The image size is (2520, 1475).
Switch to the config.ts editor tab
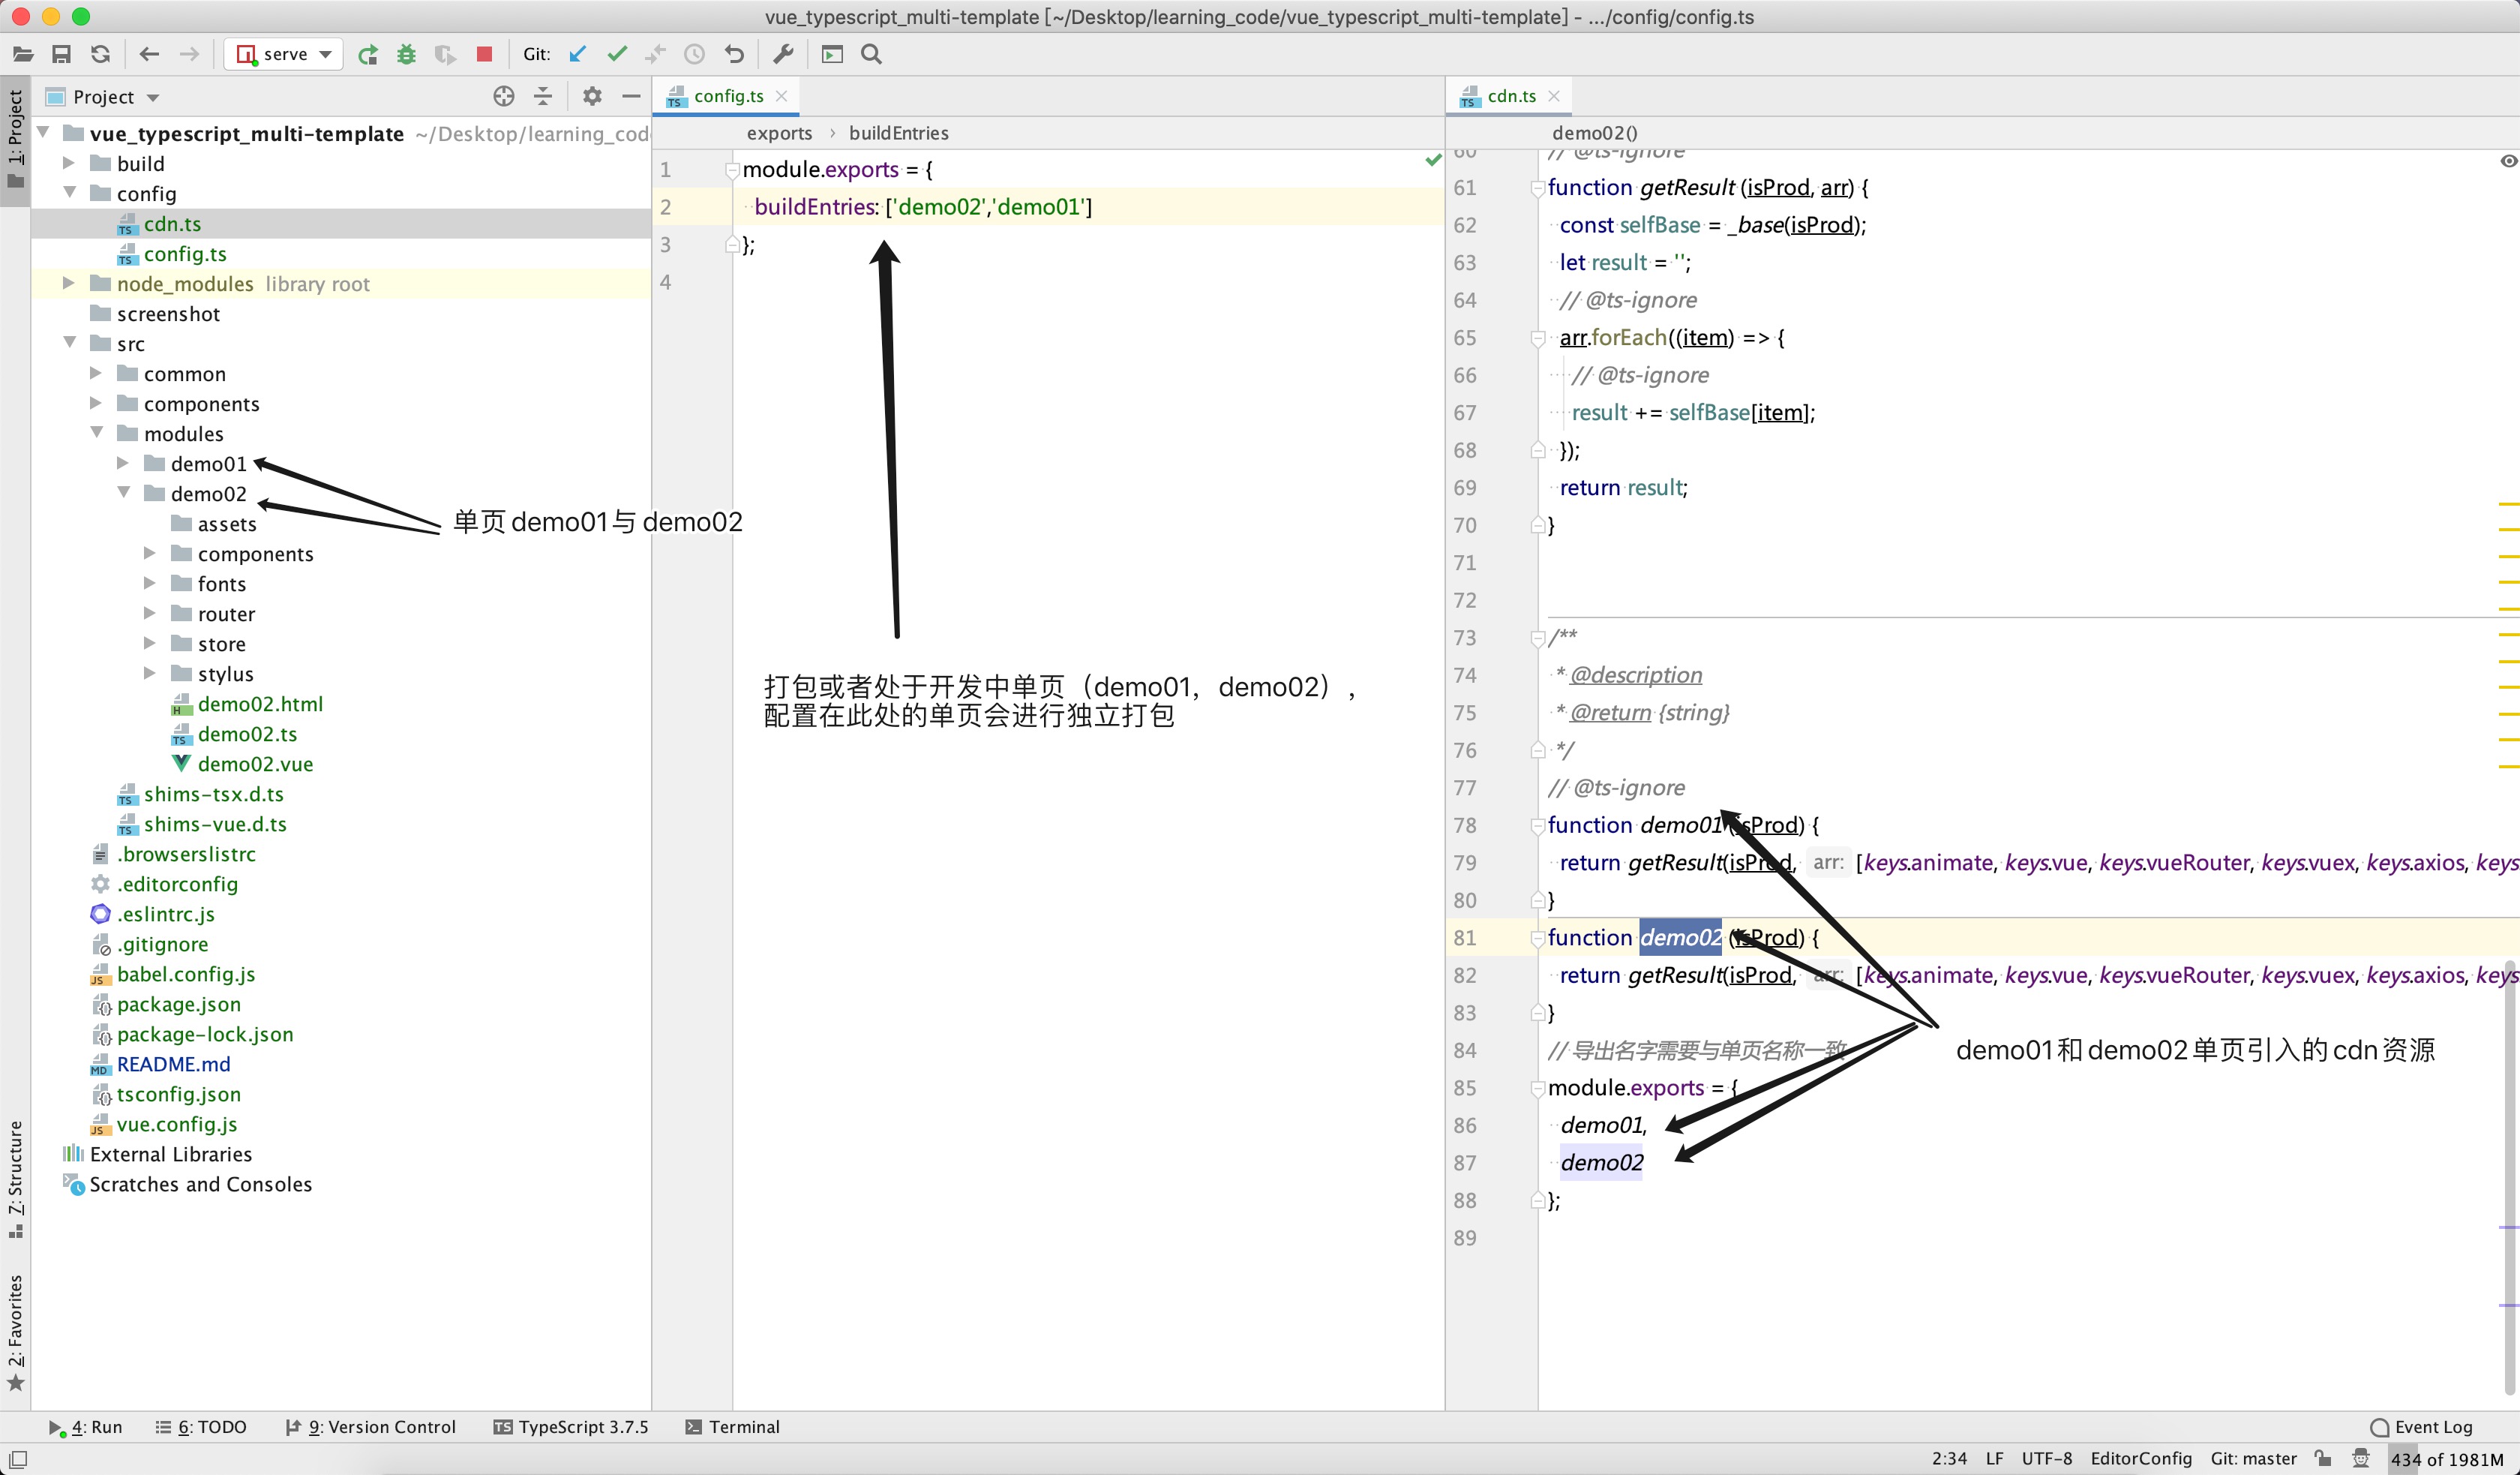click(727, 96)
